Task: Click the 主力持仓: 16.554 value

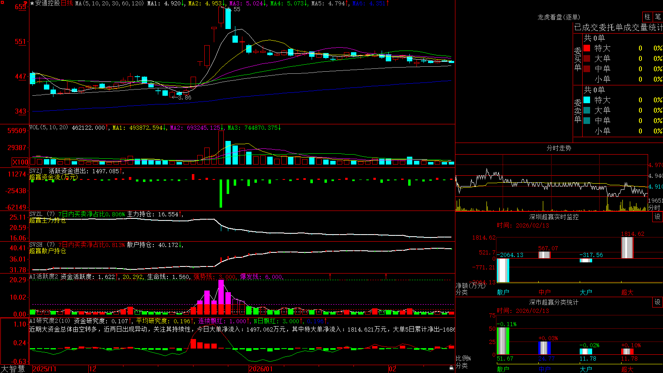Action: tap(152, 214)
